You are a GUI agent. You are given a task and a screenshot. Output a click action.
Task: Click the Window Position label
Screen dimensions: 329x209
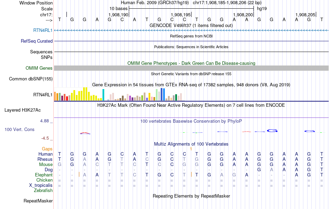point(36,3)
